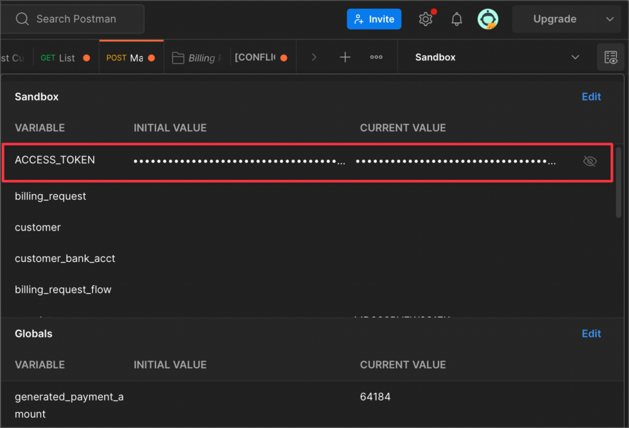
Task: Edit the Globals variables
Action: 591,334
